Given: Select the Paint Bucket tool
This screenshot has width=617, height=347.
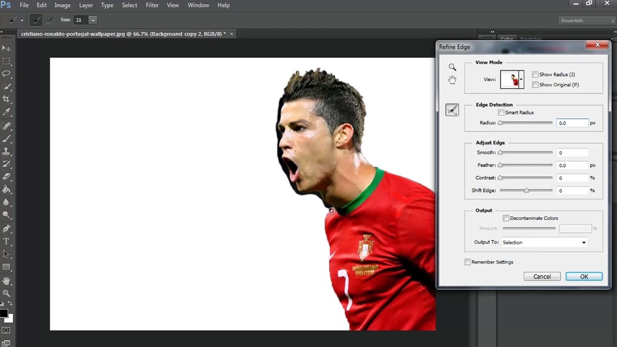Looking at the screenshot, I should (x=6, y=190).
